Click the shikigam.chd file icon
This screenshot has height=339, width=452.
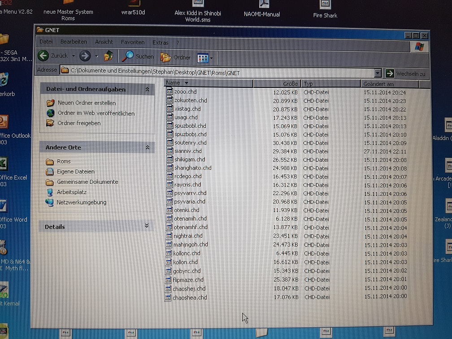click(170, 159)
